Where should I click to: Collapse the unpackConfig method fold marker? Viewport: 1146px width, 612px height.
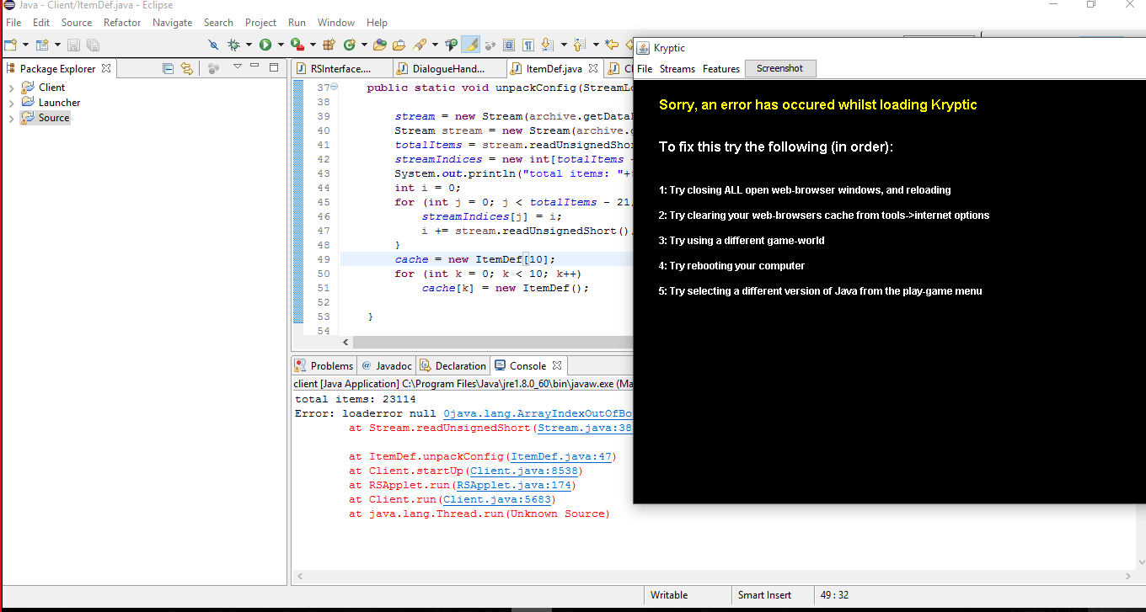tap(335, 88)
